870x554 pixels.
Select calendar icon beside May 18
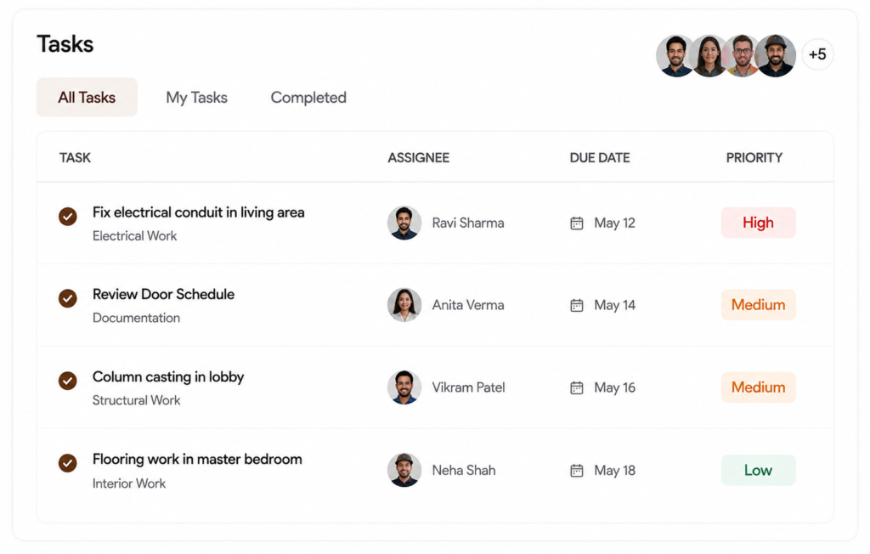tap(577, 470)
